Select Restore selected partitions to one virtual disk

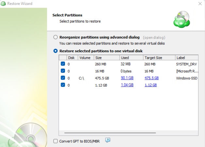[55, 51]
